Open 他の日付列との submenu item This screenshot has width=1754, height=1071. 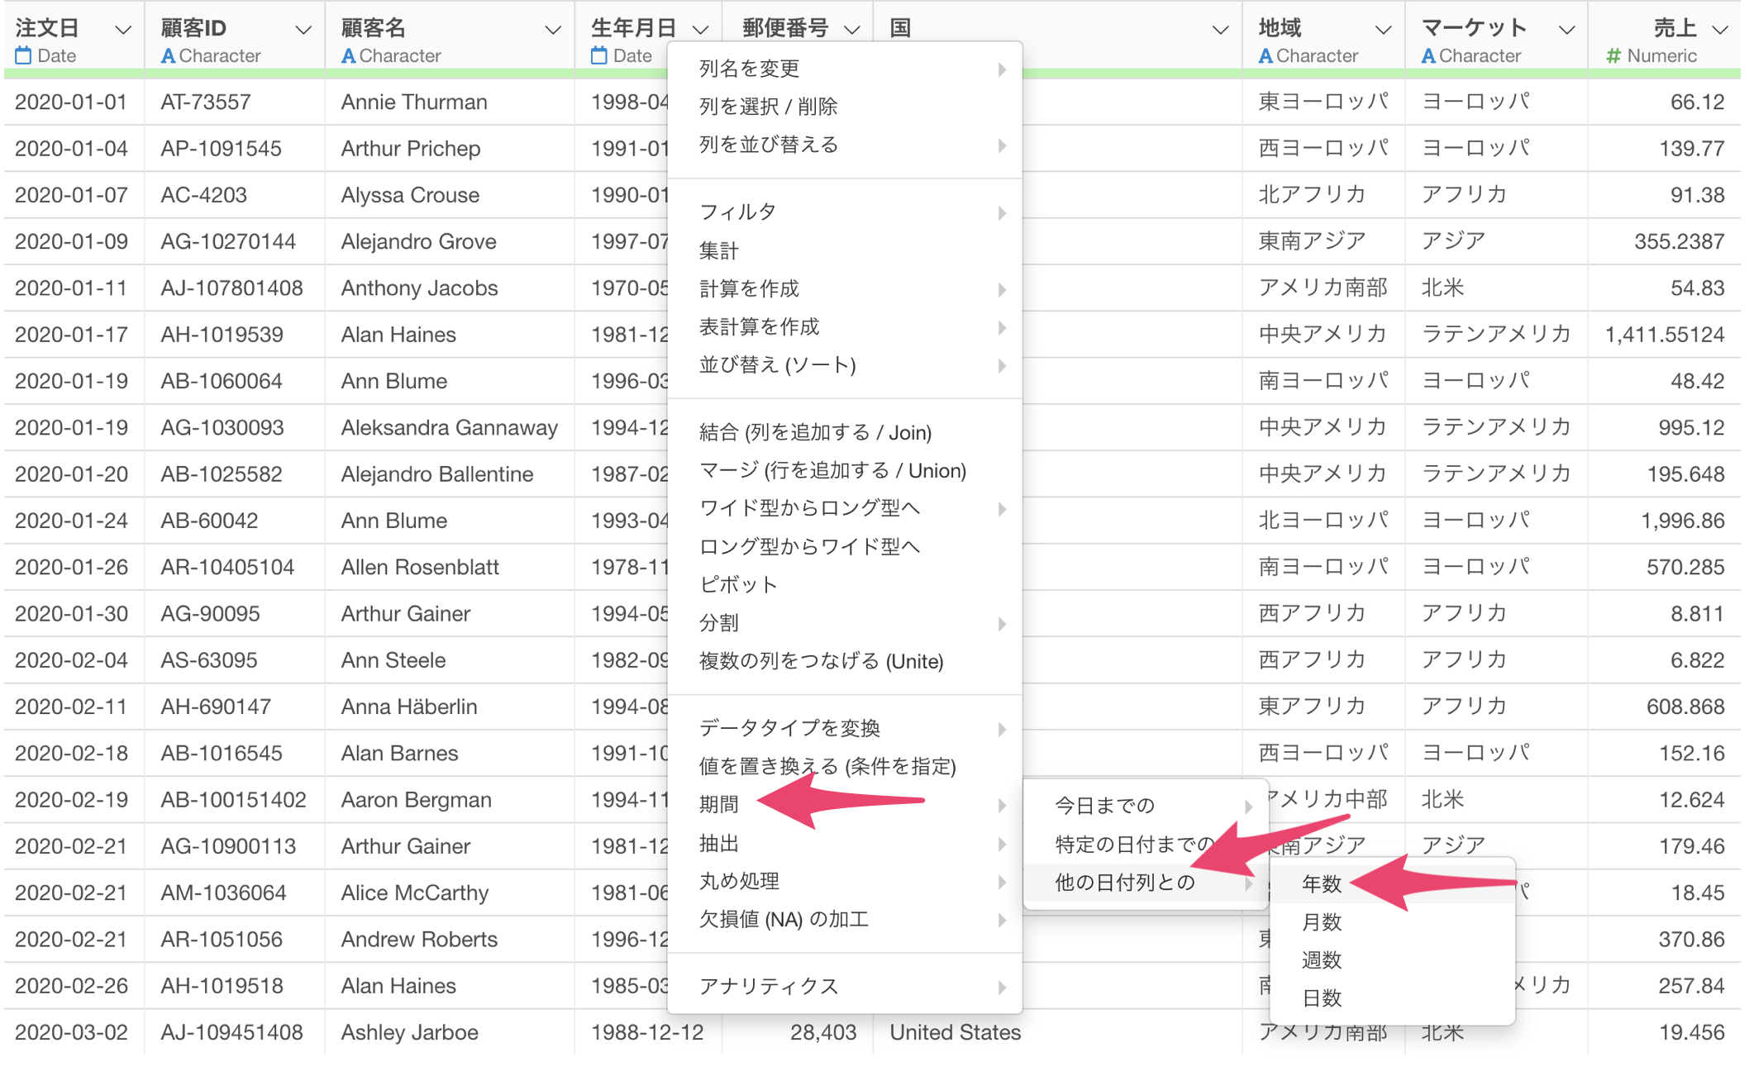click(x=1125, y=883)
